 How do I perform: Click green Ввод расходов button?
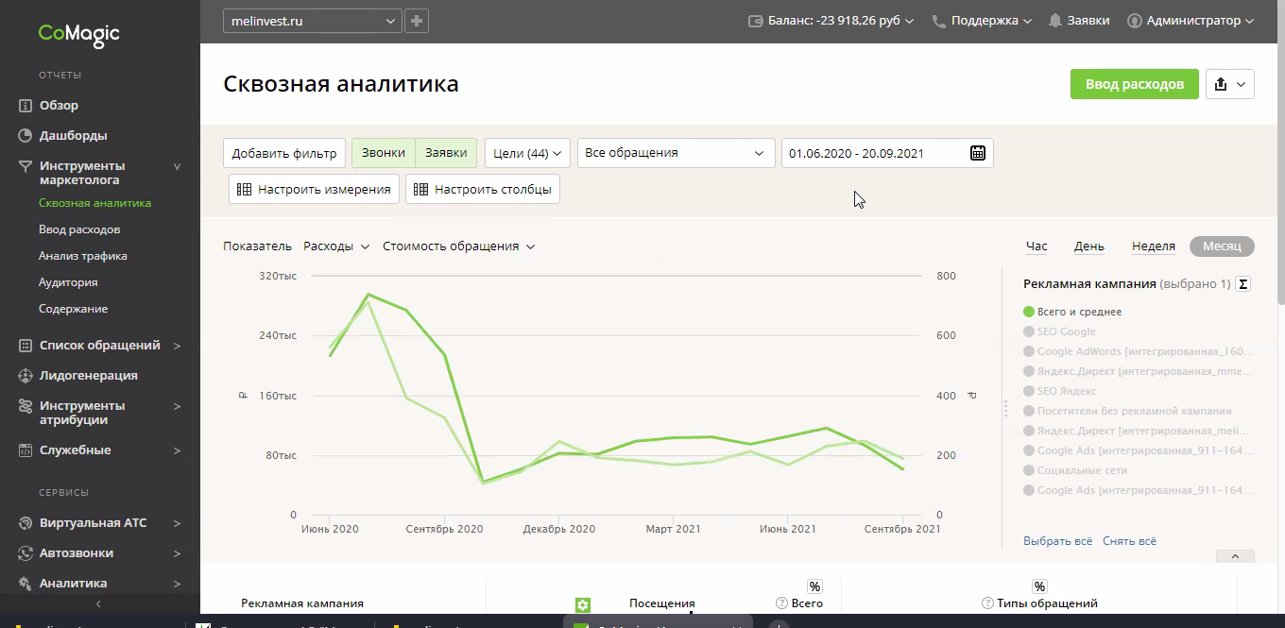(x=1134, y=84)
